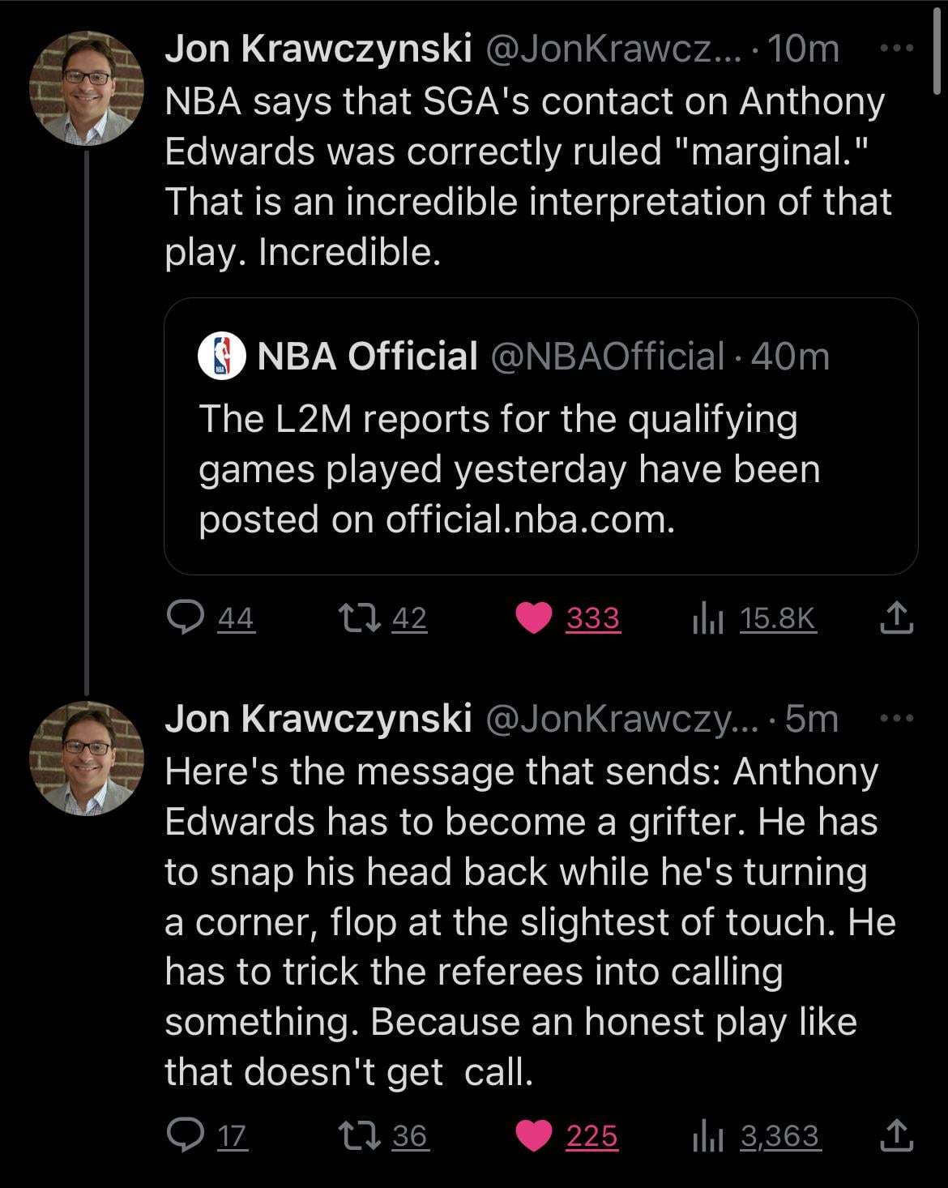Open the quoted NBA Official tweet
Screen dimensions: 948x1188
pyautogui.click(x=540, y=469)
